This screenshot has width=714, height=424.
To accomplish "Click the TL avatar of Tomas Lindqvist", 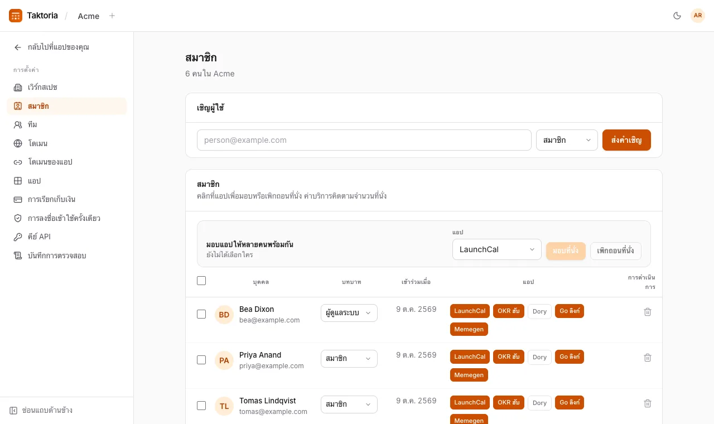I will [224, 406].
